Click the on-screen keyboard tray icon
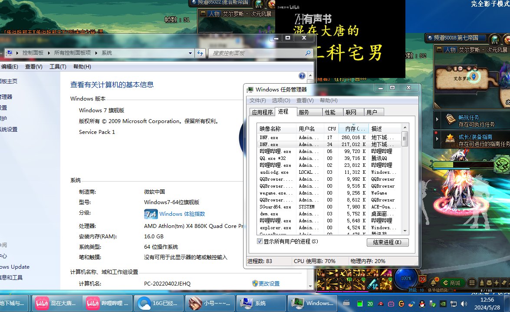This screenshot has width=510, height=312. 346,303
